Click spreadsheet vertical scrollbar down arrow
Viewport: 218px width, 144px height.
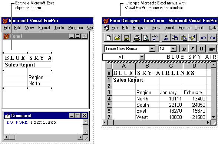[x=214, y=117]
